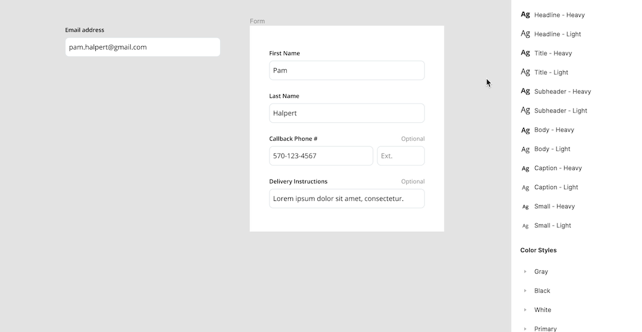The width and height of the screenshot is (642, 332).
Task: Click the Ag icon for Body - Light
Action: tap(525, 149)
